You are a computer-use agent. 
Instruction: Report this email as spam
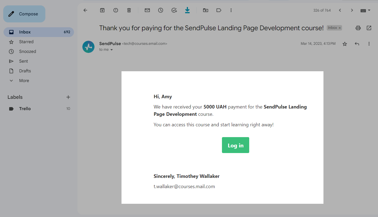[x=116, y=10]
